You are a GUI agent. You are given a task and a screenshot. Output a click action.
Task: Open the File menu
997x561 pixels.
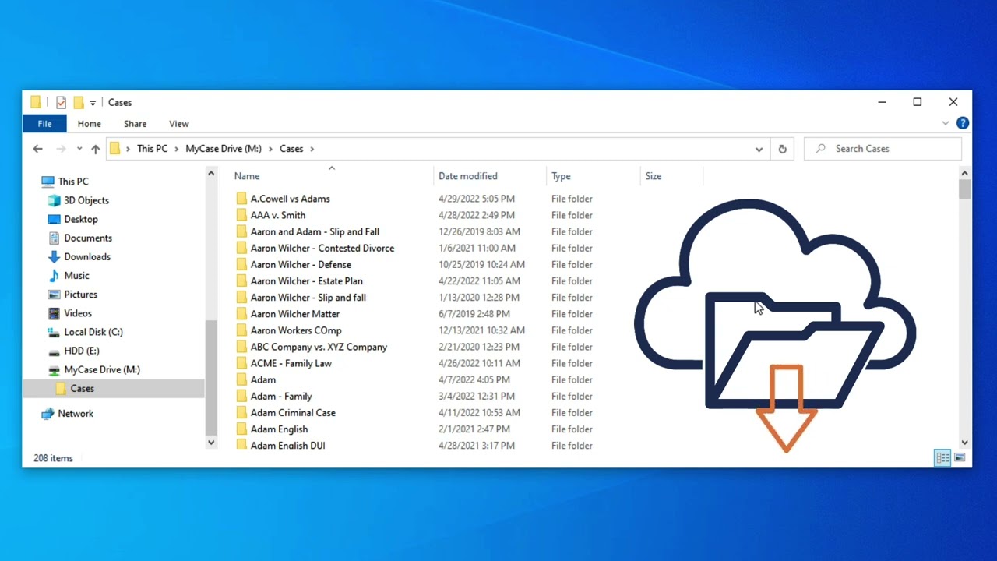(44, 124)
